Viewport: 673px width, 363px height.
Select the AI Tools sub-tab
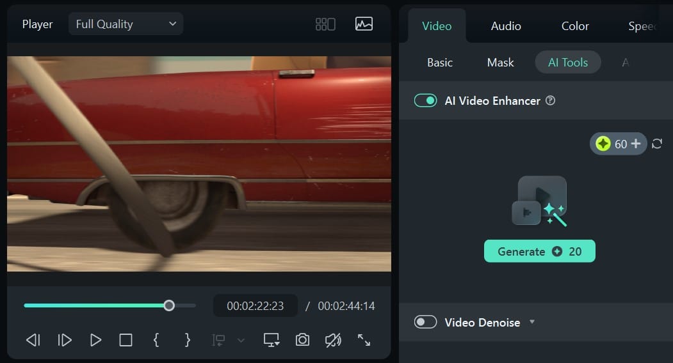tap(568, 62)
